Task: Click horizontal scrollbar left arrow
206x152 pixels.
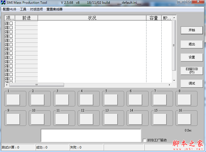Action: [x=7, y=85]
